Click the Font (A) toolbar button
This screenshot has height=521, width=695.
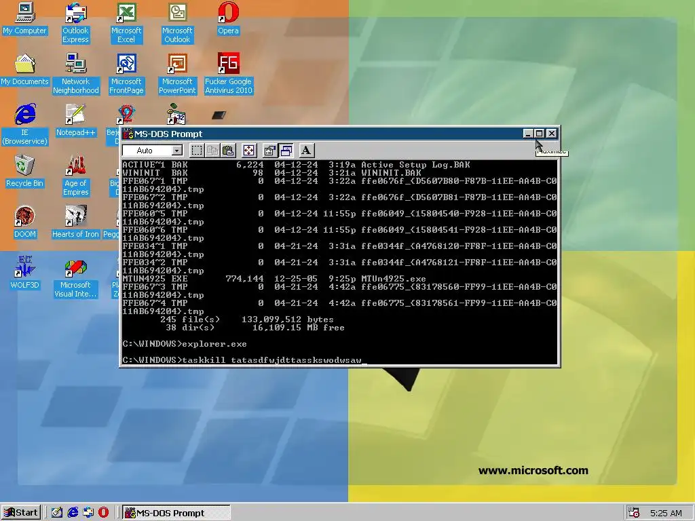click(306, 151)
